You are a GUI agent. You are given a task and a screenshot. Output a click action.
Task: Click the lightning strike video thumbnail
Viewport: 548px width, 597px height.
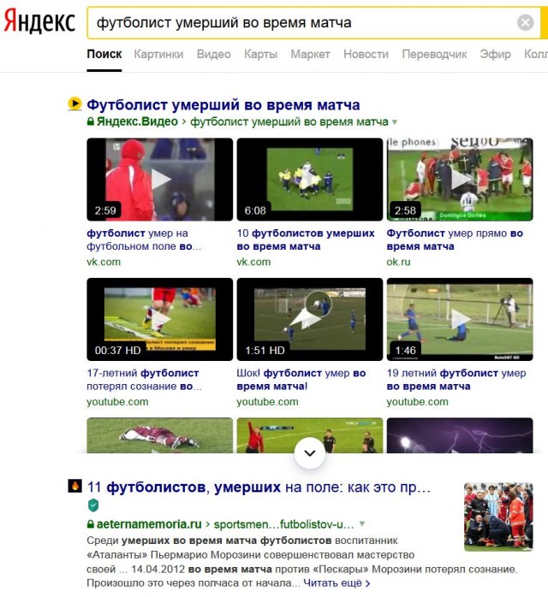[x=460, y=435]
